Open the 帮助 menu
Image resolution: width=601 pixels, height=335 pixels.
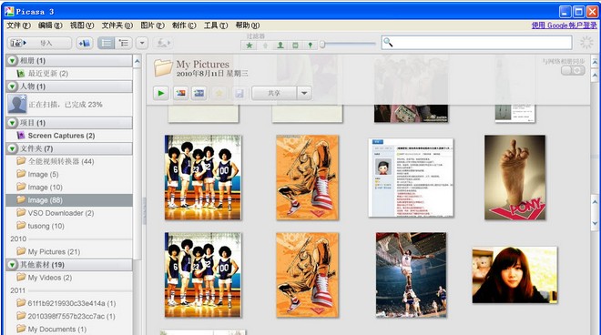(x=247, y=25)
